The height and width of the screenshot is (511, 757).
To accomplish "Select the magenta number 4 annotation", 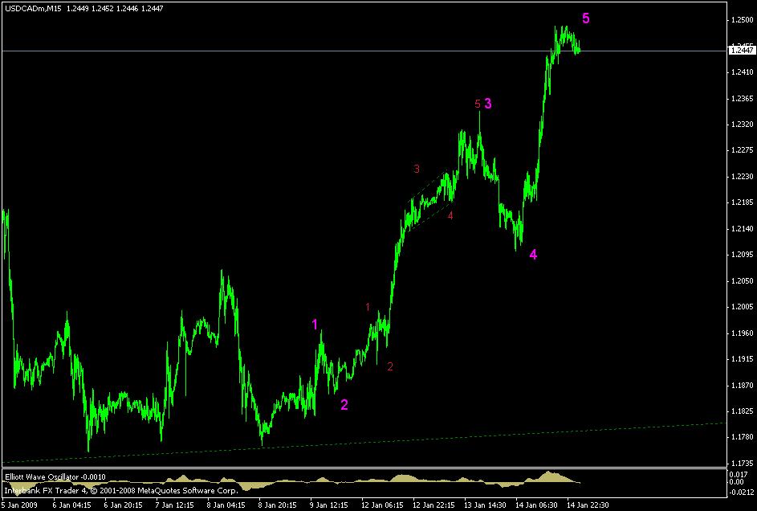I will tap(532, 255).
